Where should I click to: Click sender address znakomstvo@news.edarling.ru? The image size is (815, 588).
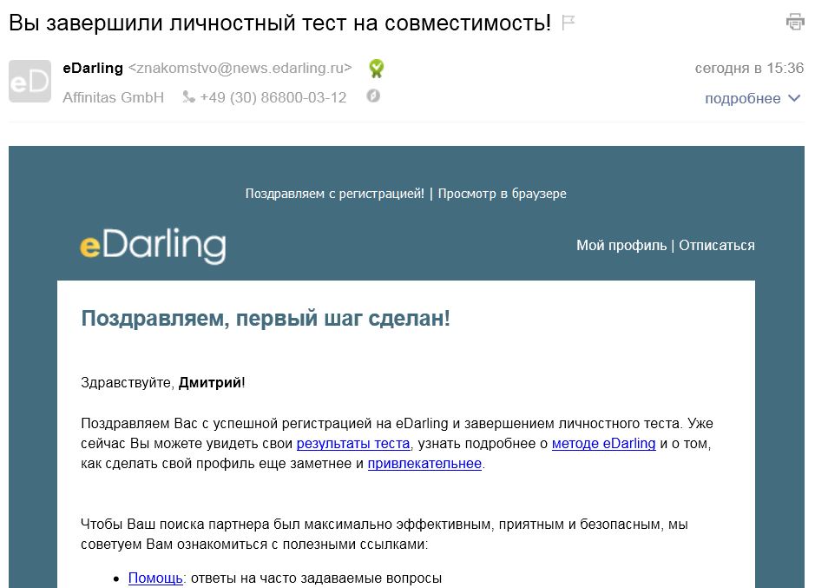[x=240, y=68]
